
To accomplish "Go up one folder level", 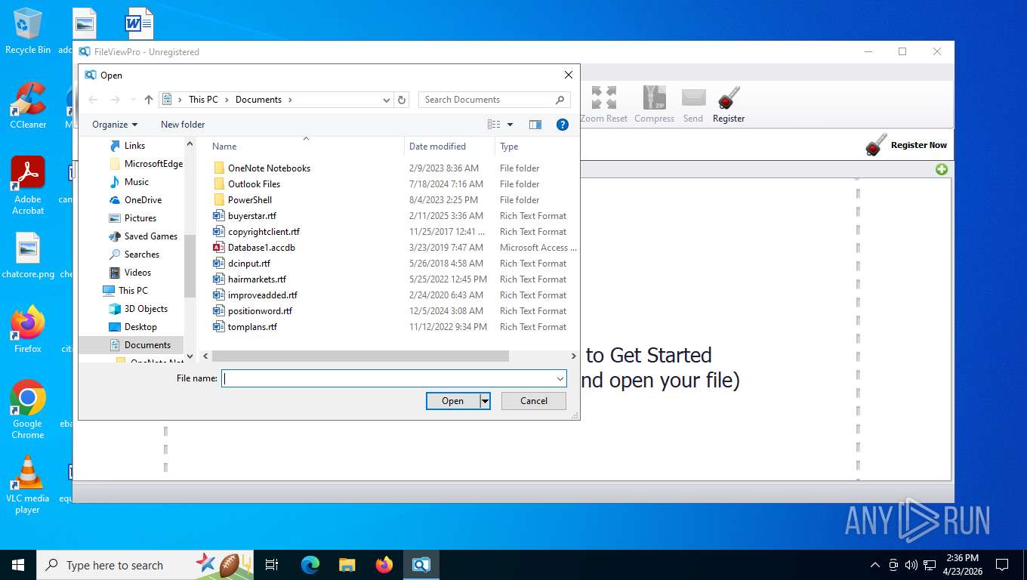I will [x=149, y=100].
